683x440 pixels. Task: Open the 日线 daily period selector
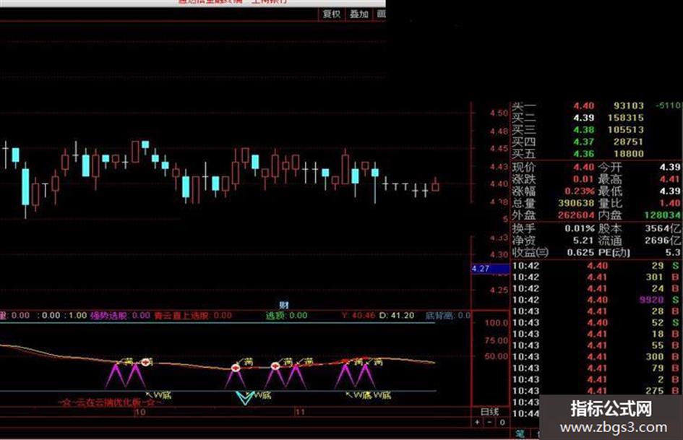[x=489, y=412]
